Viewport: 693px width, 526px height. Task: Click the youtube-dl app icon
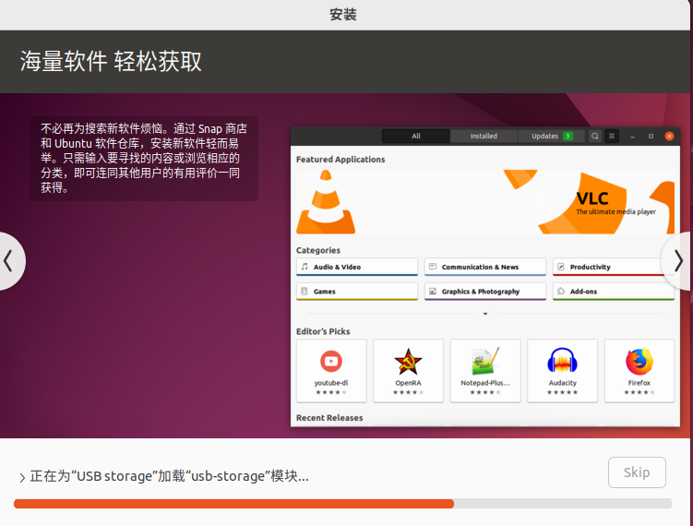pos(331,361)
